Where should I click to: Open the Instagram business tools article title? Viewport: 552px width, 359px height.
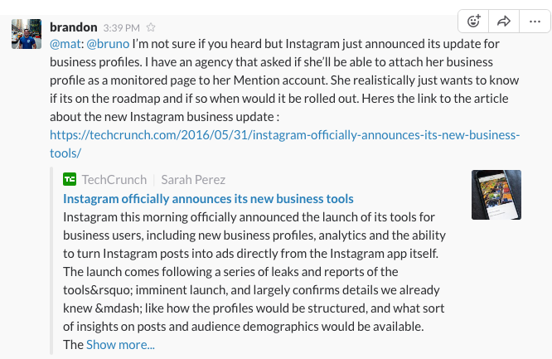(208, 199)
